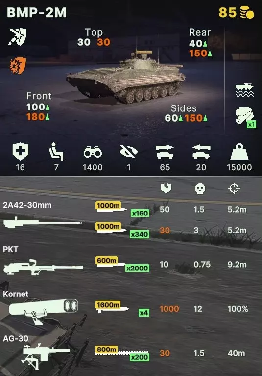Click the forward speed vehicle icon
Viewport: 262px width, 376px height.
[x=165, y=152]
